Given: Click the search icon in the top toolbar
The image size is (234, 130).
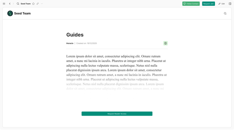Looking at the screenshot, I should [18, 4].
